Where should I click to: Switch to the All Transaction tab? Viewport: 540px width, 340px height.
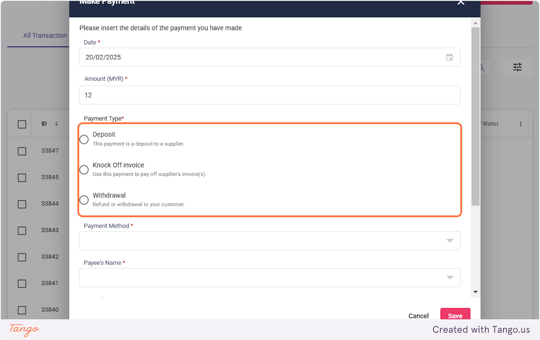[45, 36]
